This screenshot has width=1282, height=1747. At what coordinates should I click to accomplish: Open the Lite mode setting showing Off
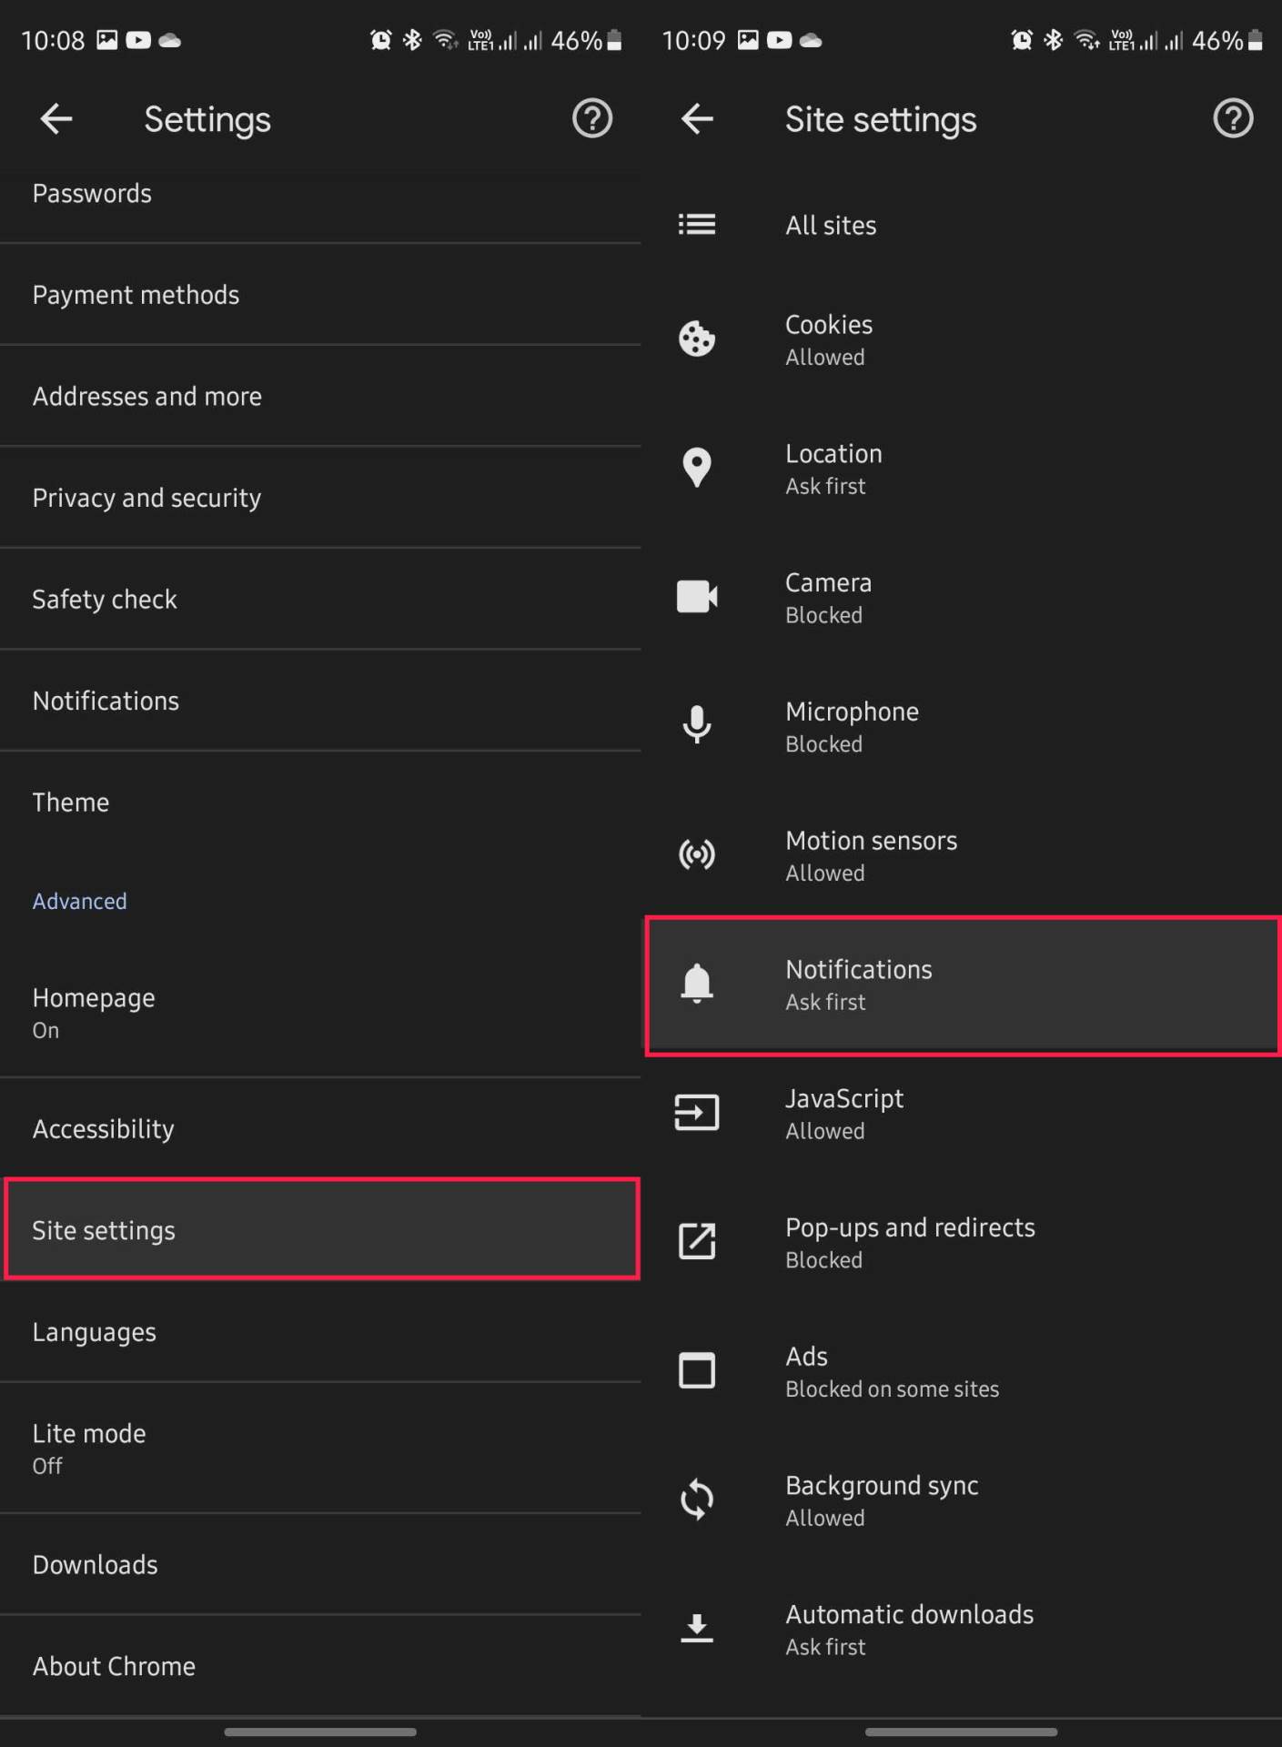321,1448
